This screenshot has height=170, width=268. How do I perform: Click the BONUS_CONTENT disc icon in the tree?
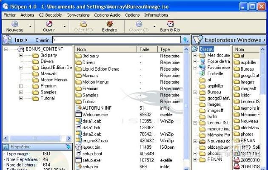pos(21,49)
